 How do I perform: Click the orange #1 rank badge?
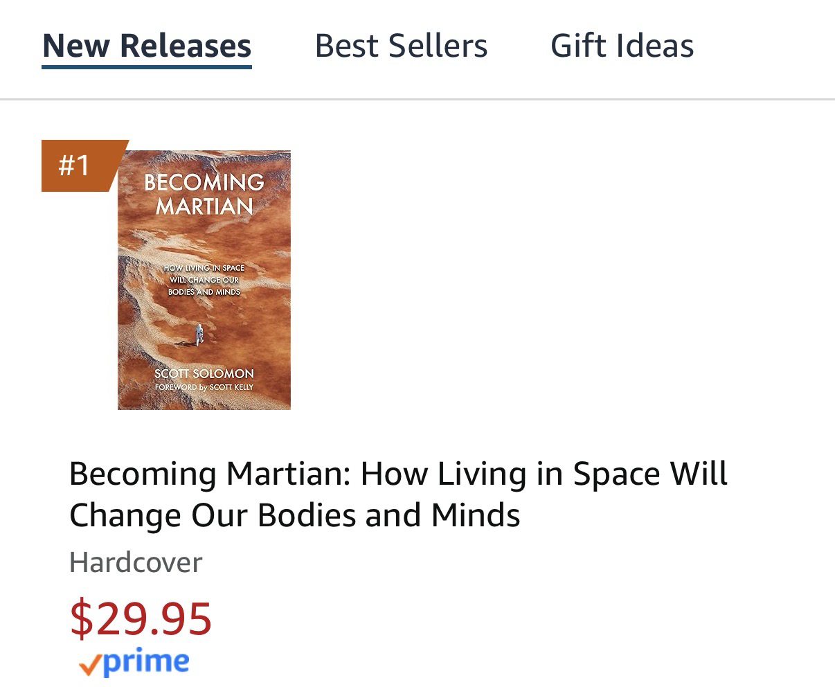click(x=76, y=166)
